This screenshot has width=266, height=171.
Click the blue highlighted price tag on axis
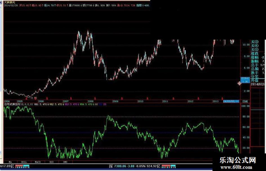click(x=245, y=80)
